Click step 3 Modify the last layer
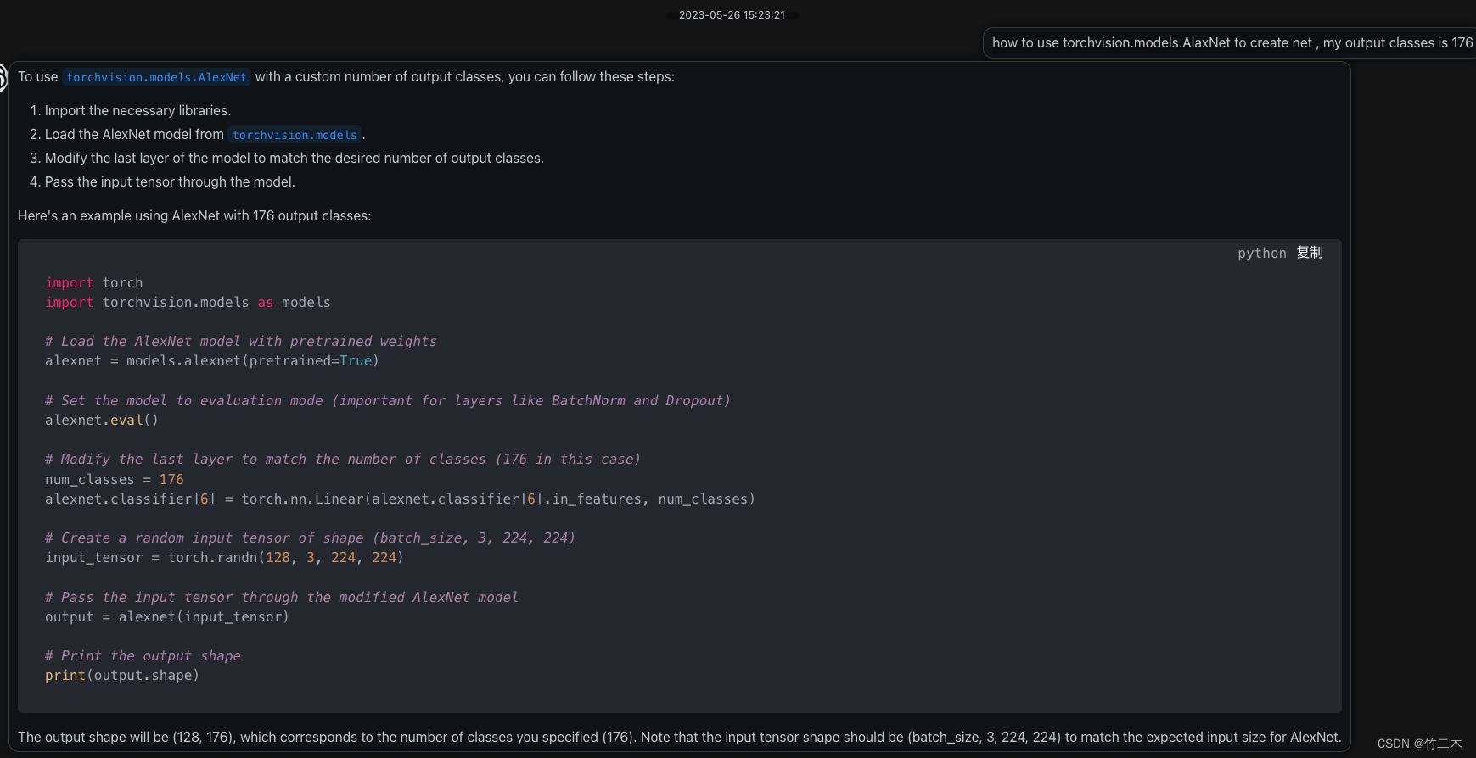Screen dimensions: 1476x758 pos(294,158)
